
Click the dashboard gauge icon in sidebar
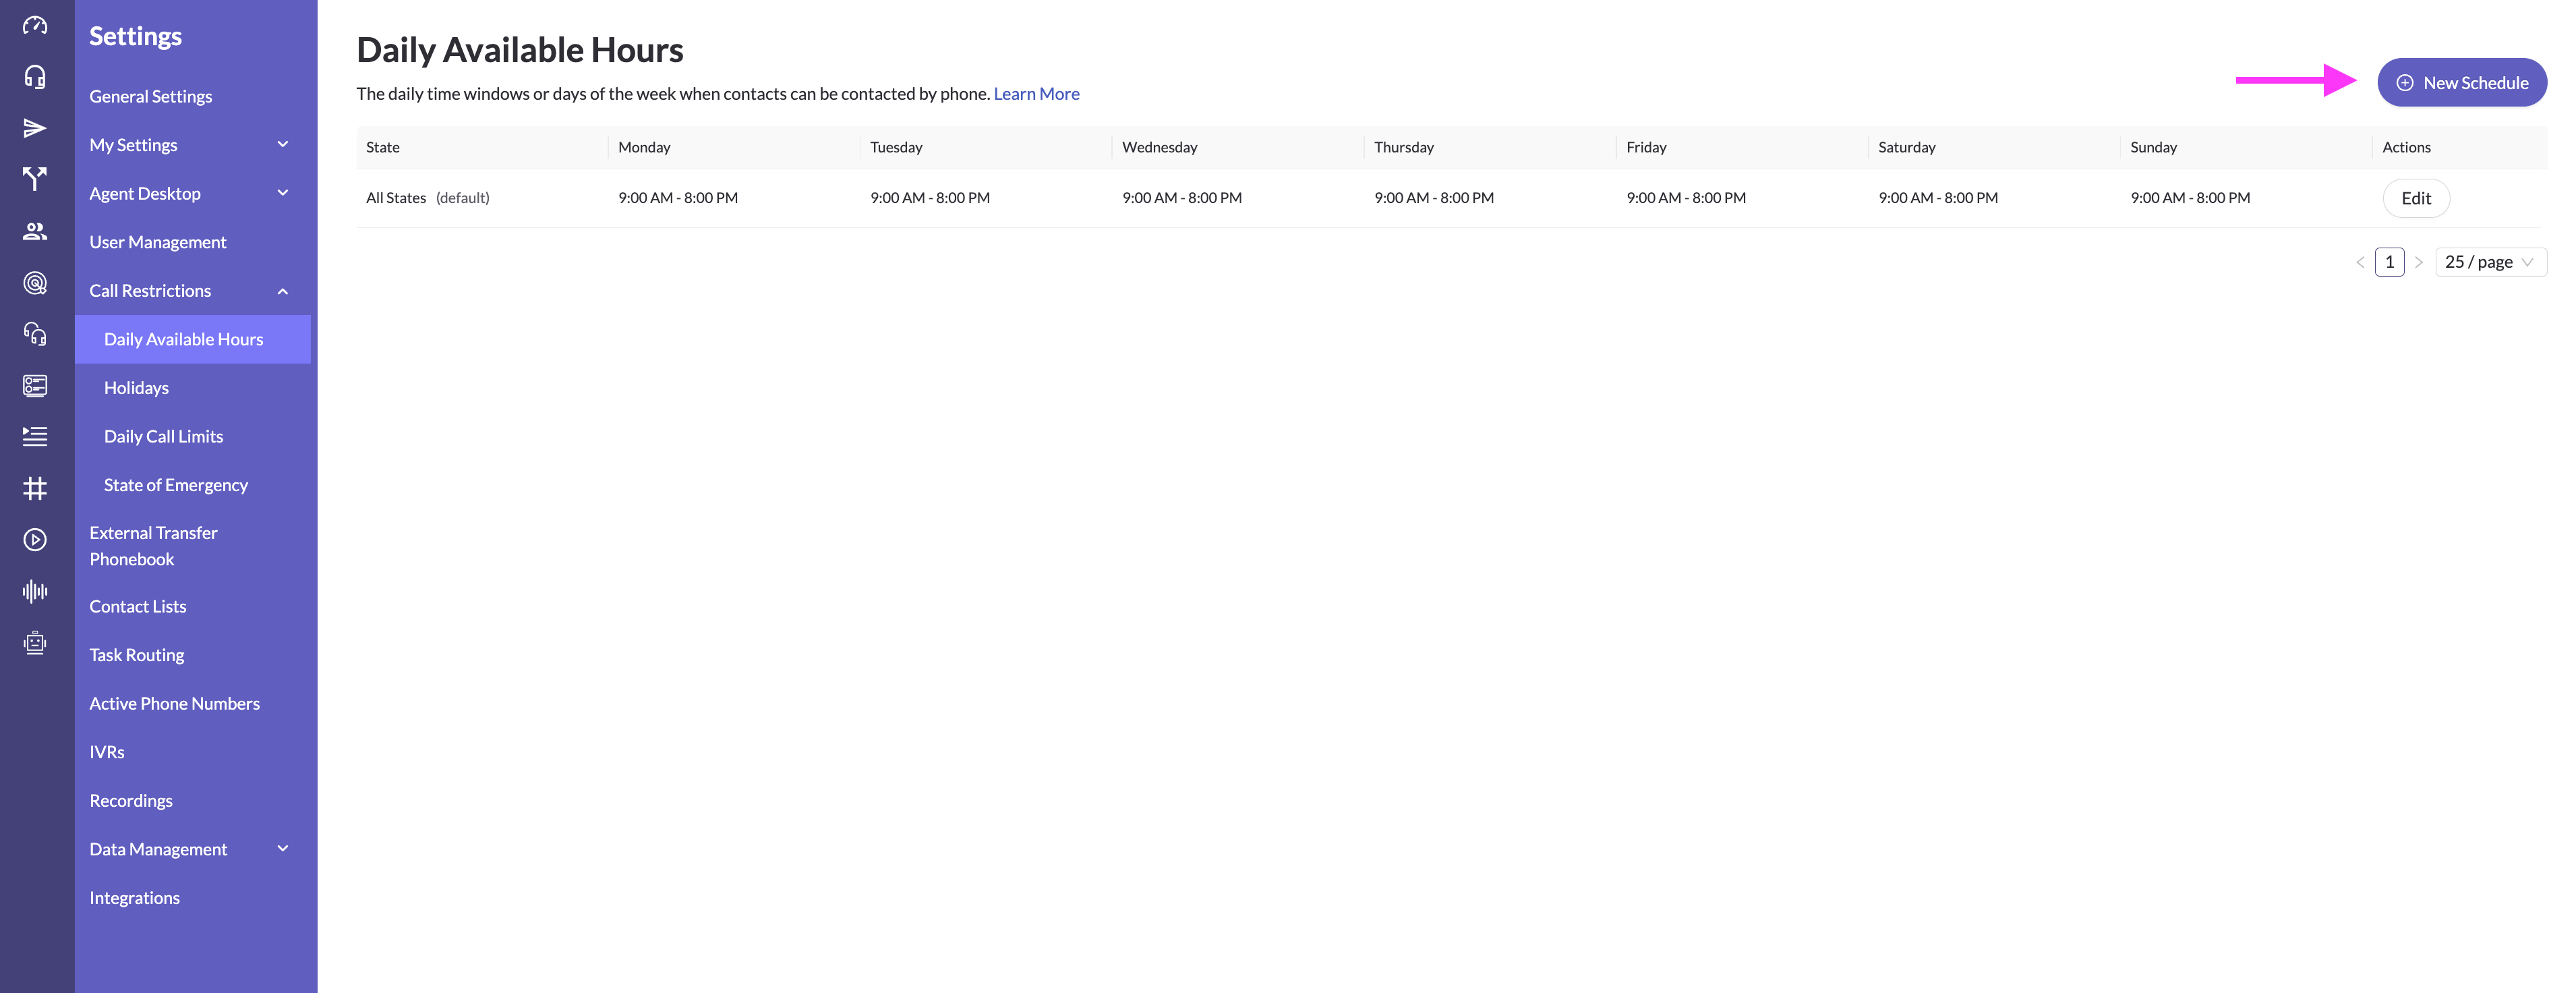pyautogui.click(x=35, y=25)
